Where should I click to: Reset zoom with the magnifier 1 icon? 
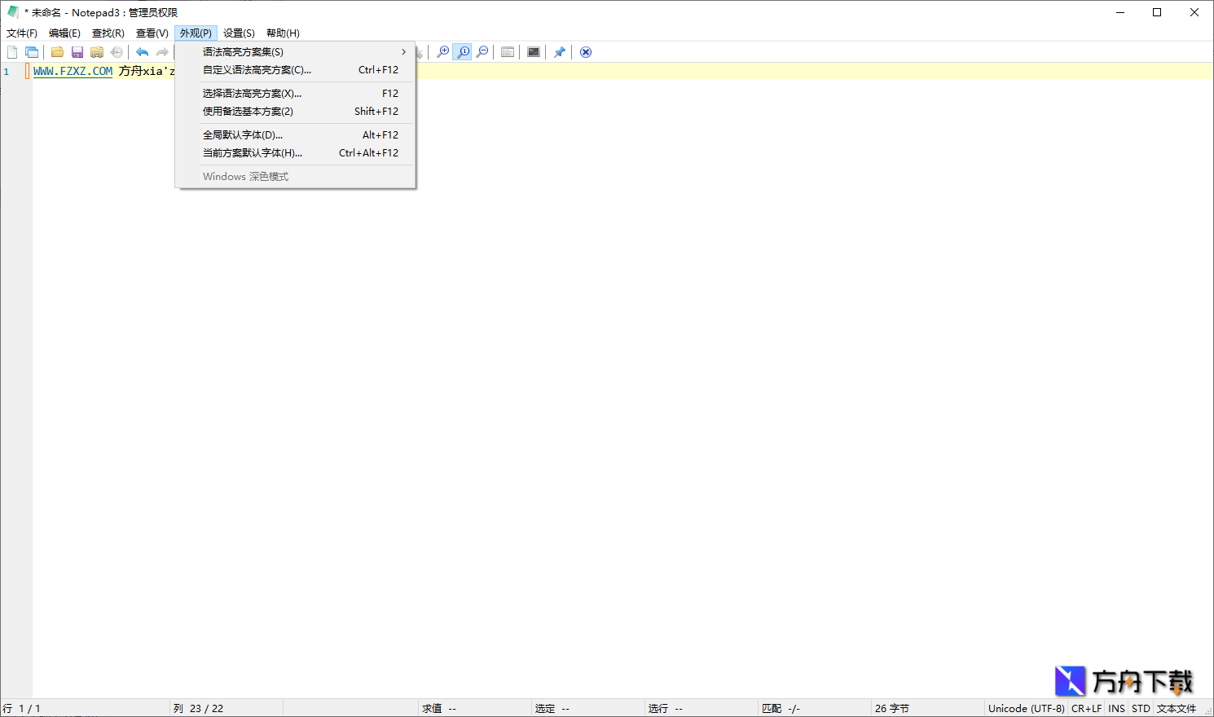tap(462, 51)
